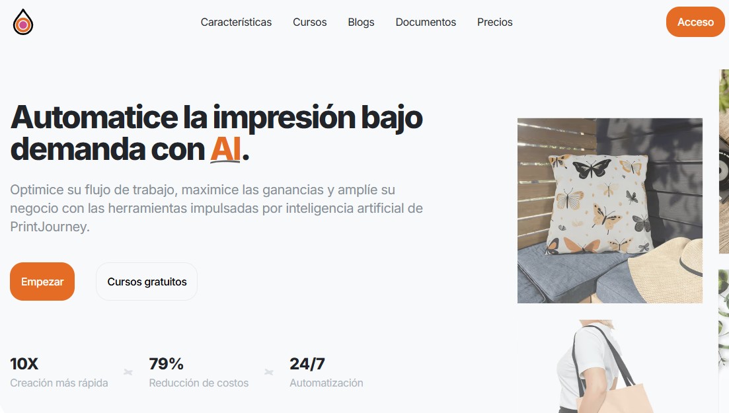Click the 10X Creación más rápida stat
The width and height of the screenshot is (729, 413).
pos(59,372)
